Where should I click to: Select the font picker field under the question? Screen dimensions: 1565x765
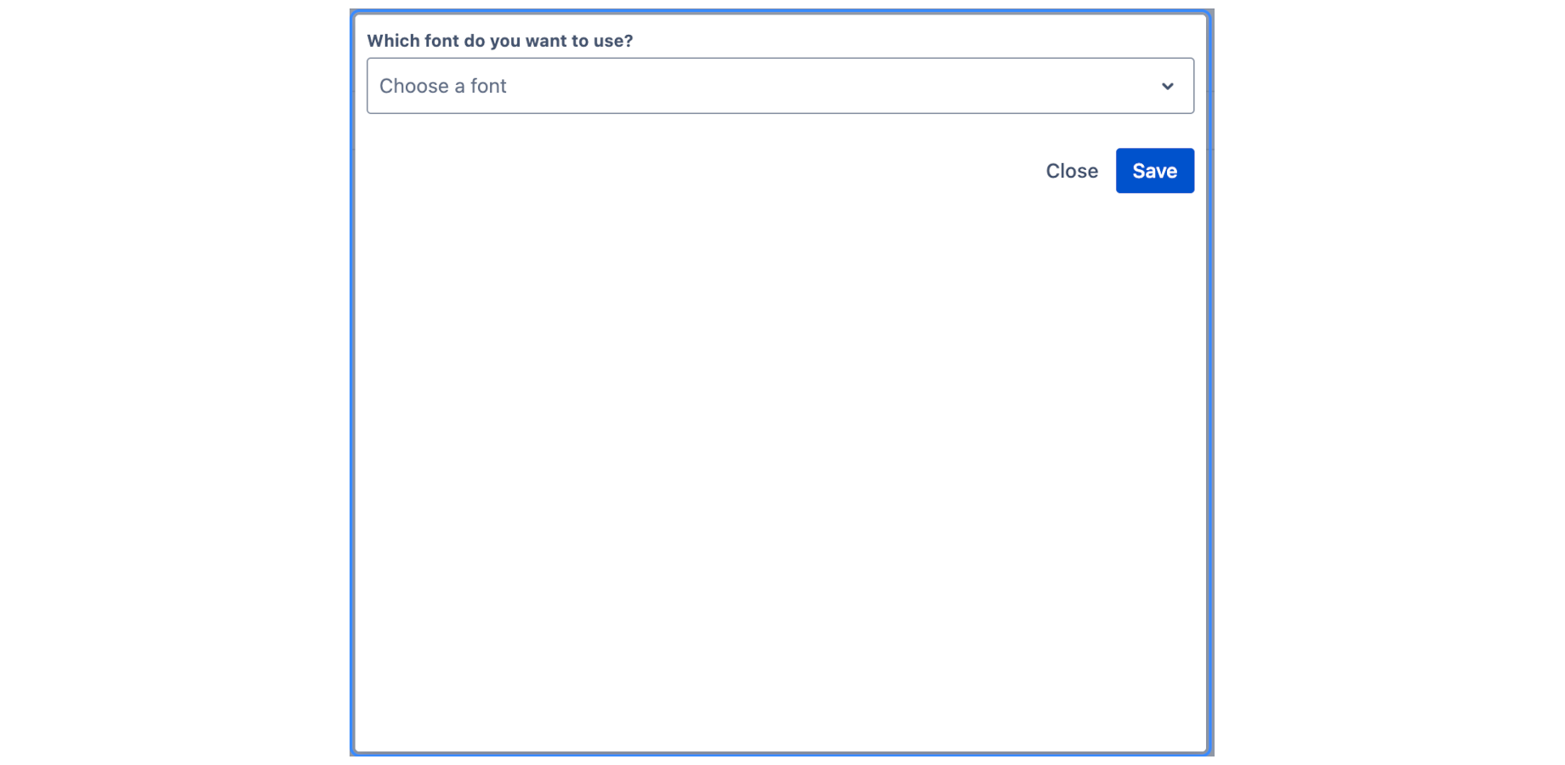pos(780,86)
